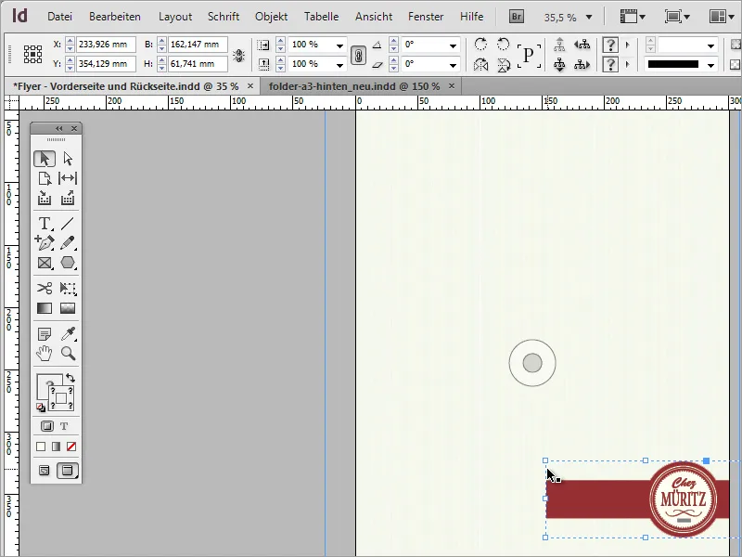Switch formatting to affect text

[64, 426]
